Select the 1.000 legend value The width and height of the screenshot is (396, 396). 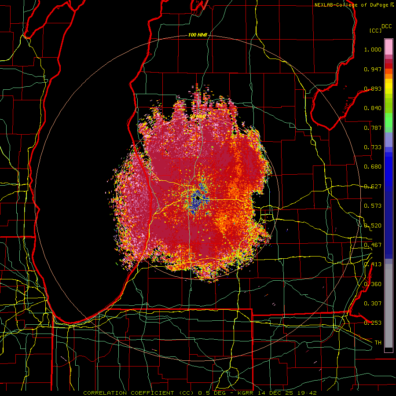click(x=373, y=49)
